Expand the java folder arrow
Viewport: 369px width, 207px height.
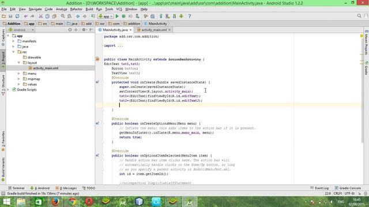click(x=13, y=47)
